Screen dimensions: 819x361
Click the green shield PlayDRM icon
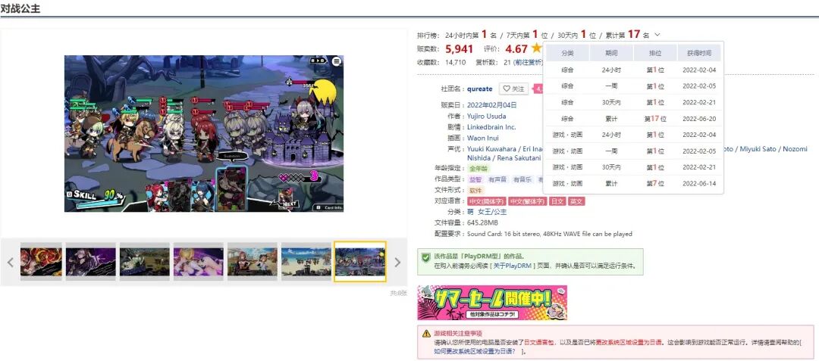coord(426,257)
